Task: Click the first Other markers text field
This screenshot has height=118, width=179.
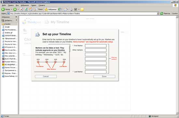Action: click(x=96, y=50)
